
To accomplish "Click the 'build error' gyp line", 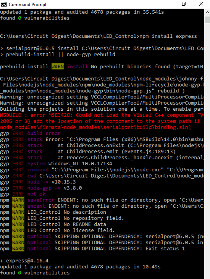I will click(30, 133).
